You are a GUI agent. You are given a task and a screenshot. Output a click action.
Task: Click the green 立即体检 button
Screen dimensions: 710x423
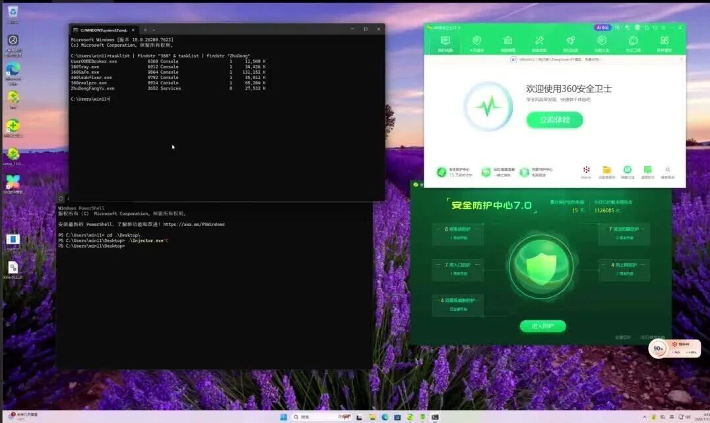554,120
